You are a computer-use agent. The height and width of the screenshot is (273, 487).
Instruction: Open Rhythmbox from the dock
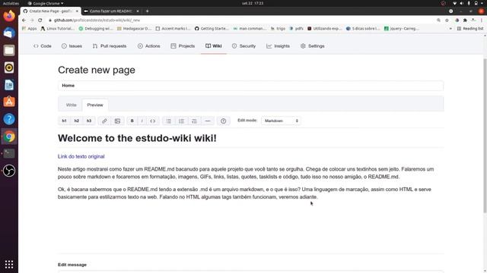tap(9, 67)
